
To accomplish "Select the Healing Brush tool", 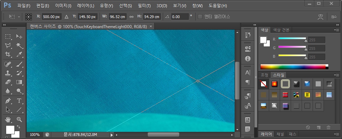I will point(8,64).
